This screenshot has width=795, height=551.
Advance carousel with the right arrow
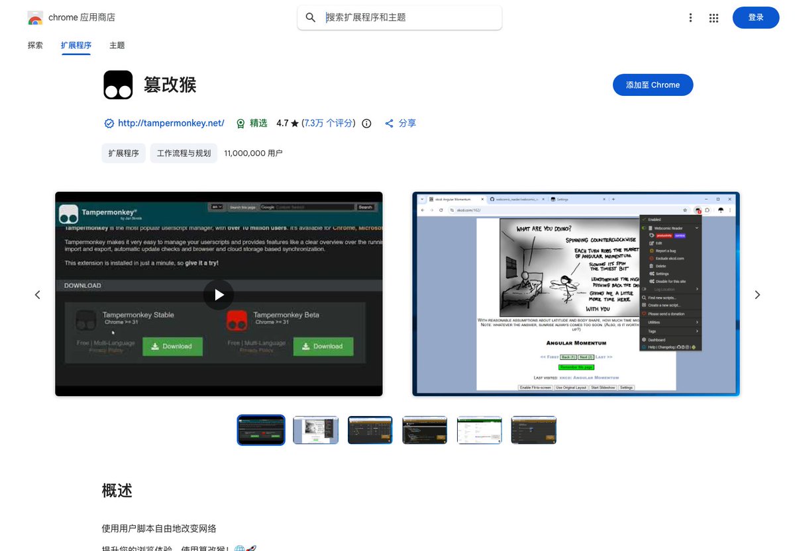pos(757,294)
